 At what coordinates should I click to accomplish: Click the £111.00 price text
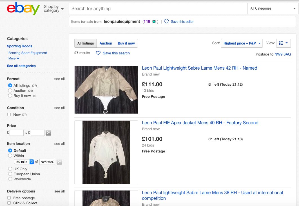(152, 84)
